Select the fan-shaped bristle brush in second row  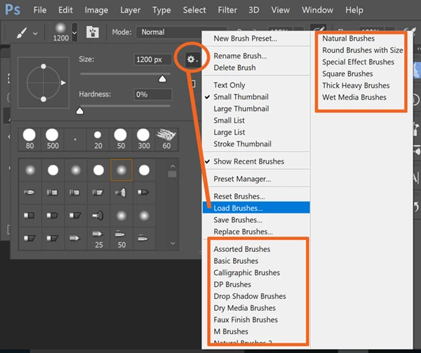121,192
